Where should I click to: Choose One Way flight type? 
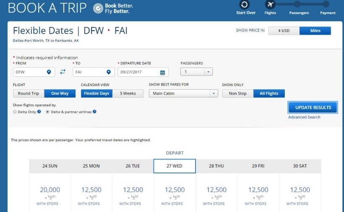pos(60,94)
